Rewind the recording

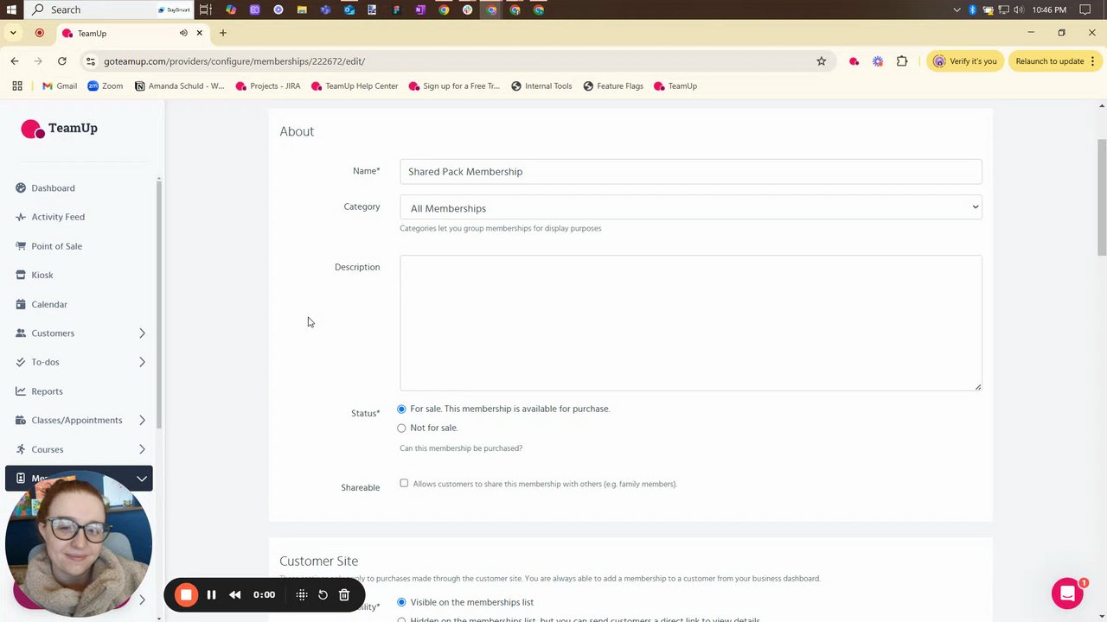(234, 594)
